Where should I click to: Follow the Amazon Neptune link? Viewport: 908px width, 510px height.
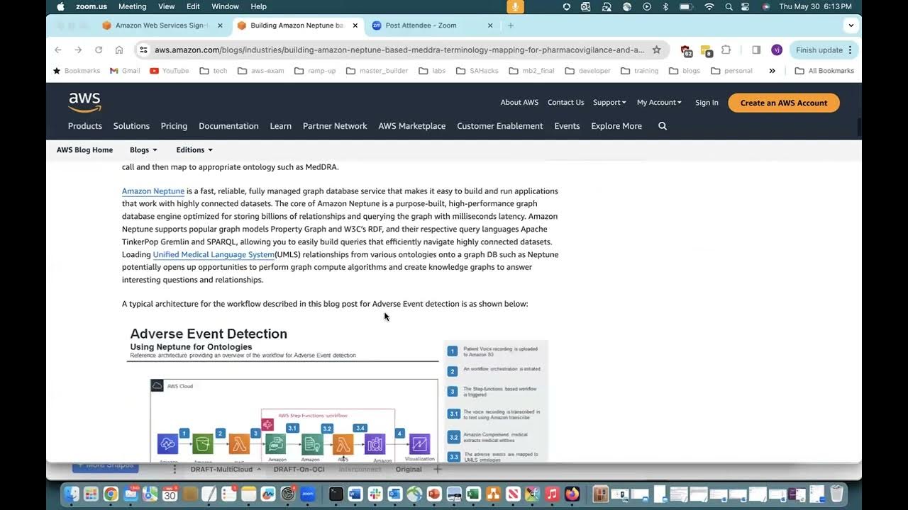tap(153, 191)
